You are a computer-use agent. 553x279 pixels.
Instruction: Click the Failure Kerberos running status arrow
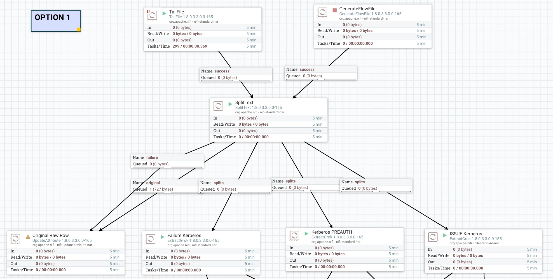[162, 237]
